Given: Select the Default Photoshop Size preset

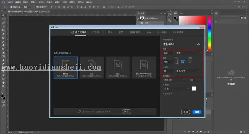Looking at the screenshot, I should coord(144,68).
